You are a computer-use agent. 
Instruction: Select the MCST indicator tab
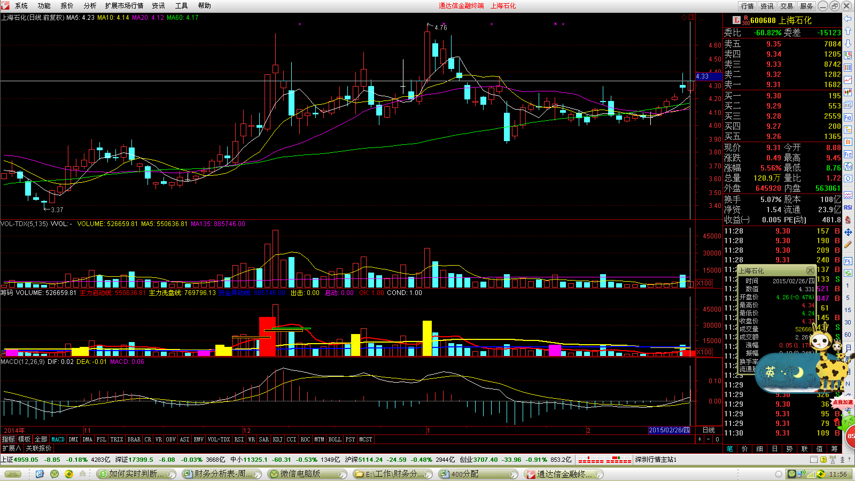click(x=366, y=439)
